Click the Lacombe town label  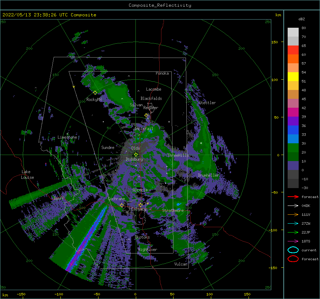(x=154, y=89)
